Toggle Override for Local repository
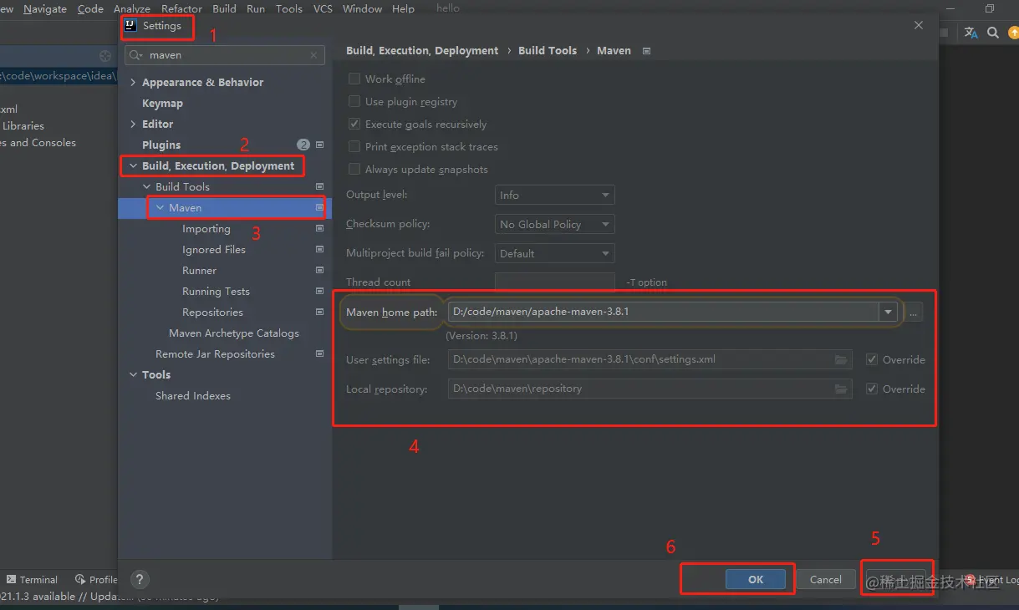The height and width of the screenshot is (610, 1019). click(872, 389)
